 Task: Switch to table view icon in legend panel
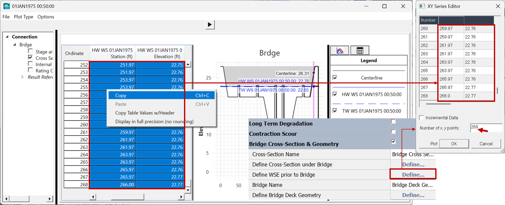(360, 50)
